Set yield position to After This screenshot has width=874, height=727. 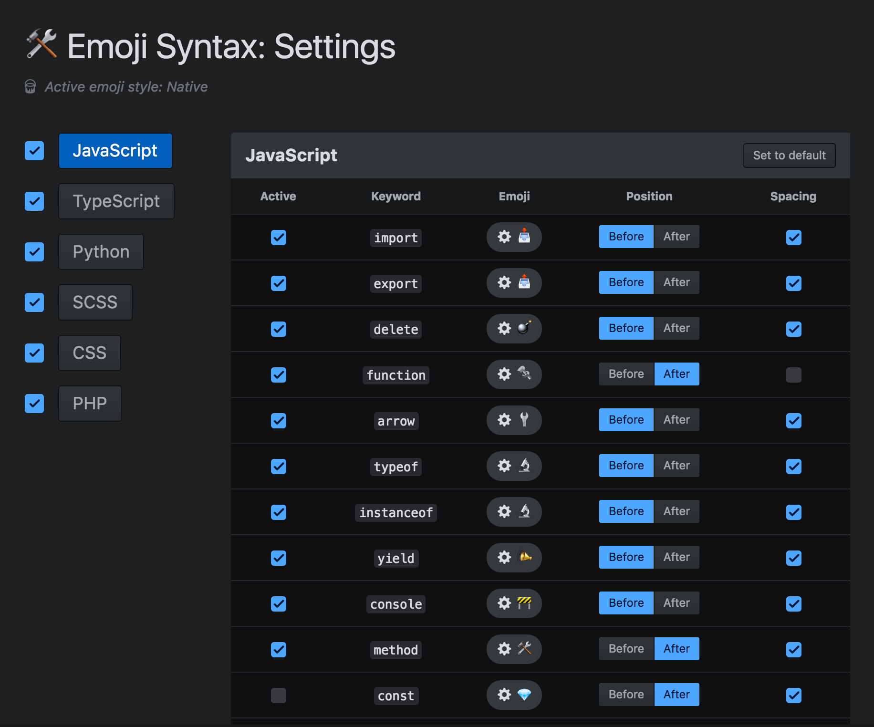click(676, 557)
